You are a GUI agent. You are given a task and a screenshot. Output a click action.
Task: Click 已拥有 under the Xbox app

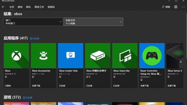point(8,86)
